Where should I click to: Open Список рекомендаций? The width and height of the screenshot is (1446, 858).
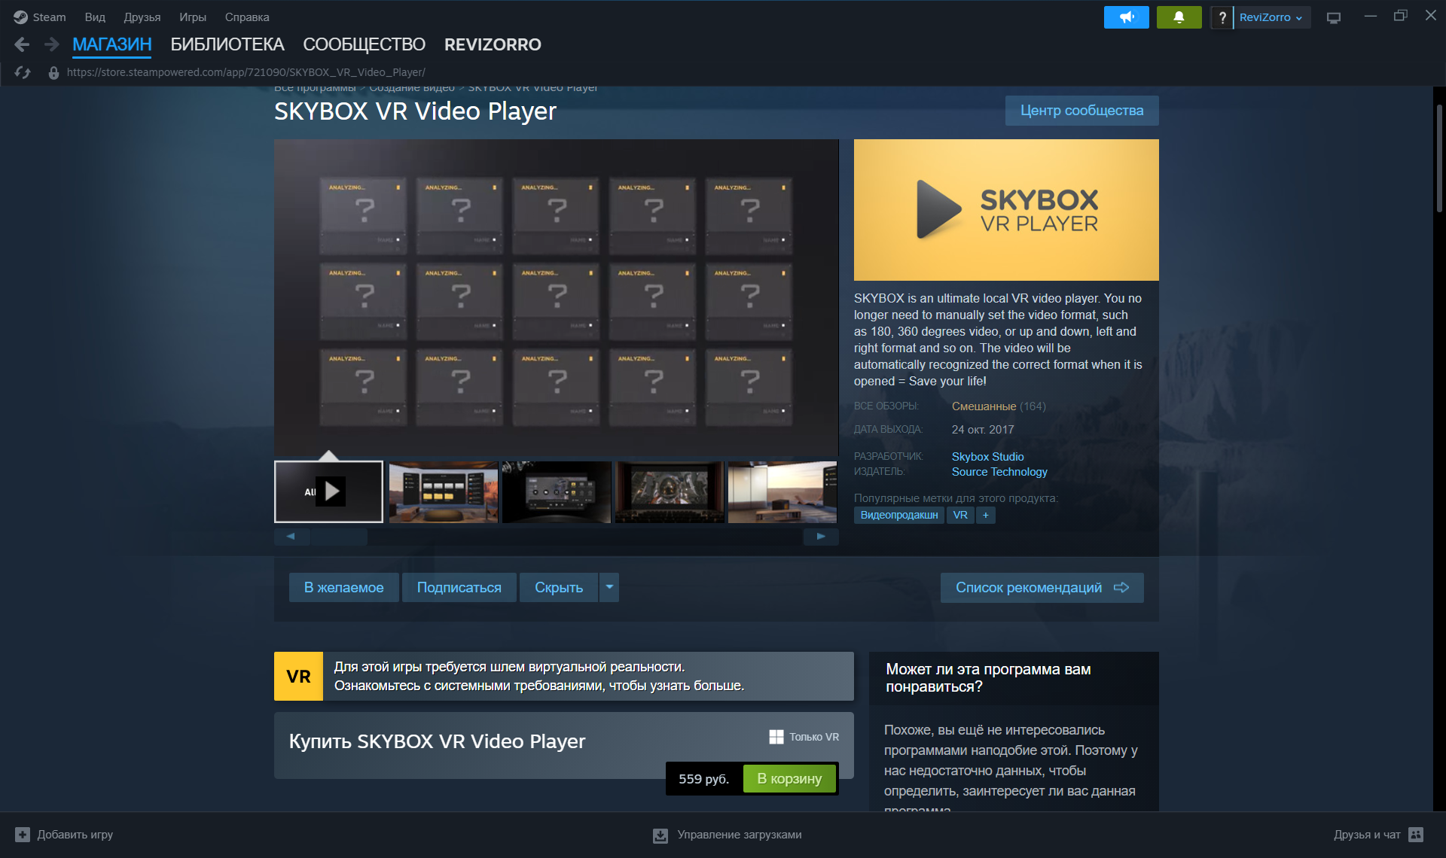coord(1042,587)
